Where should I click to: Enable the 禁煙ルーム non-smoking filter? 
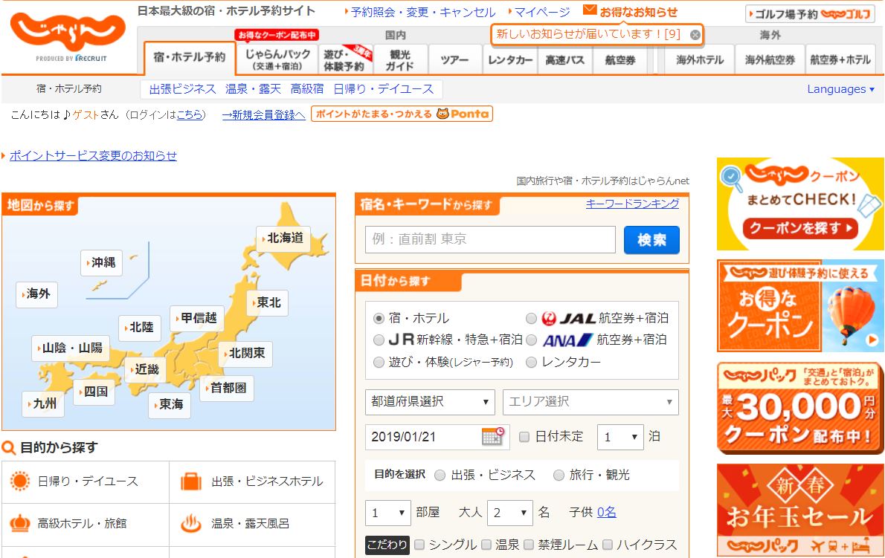point(529,545)
